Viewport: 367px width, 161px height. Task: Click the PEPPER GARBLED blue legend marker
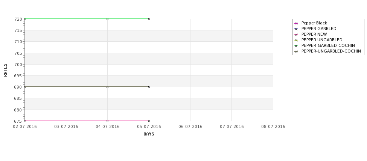pyautogui.click(x=296, y=29)
